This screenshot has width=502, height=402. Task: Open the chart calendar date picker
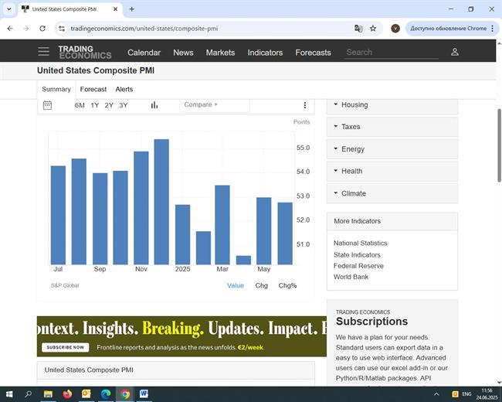pos(47,105)
